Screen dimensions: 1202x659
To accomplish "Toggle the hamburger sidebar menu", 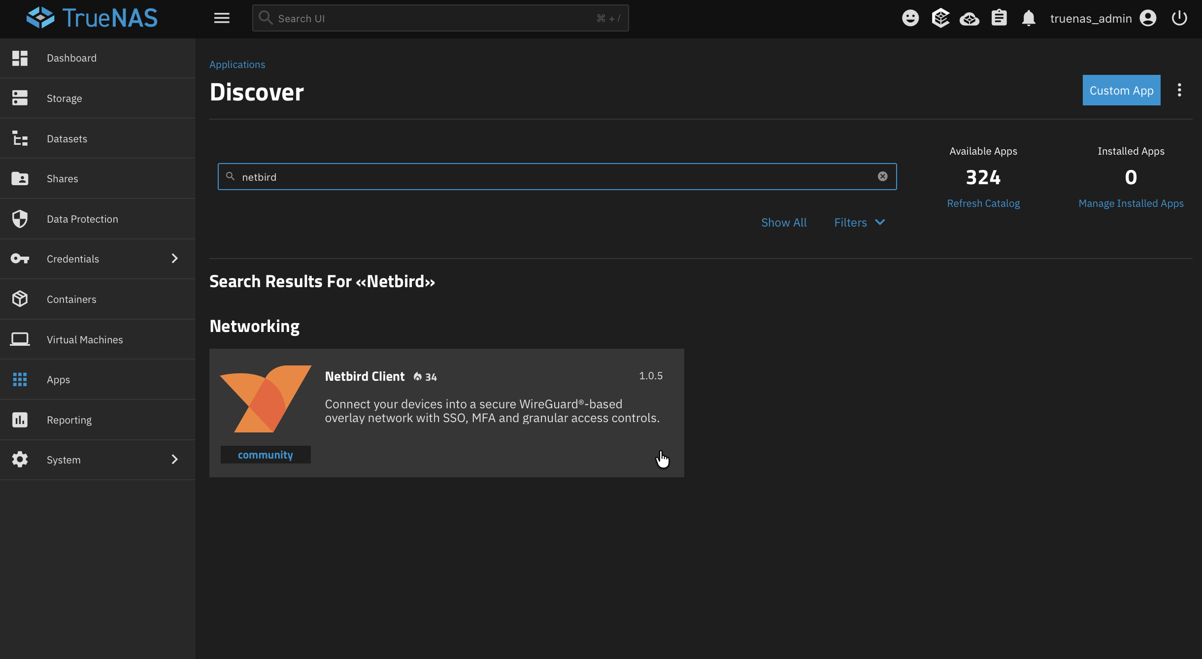I will [x=222, y=18].
